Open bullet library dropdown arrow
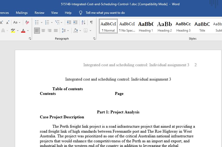The image size is (222, 147). point(42,22)
